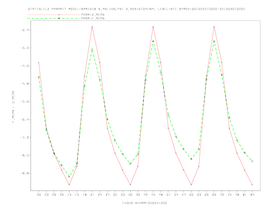Click x-axis tick label 27
275x212 pixels.
107,195
